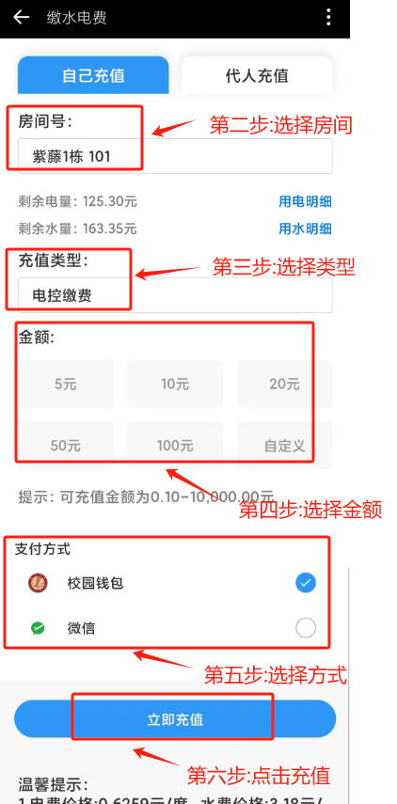Choose the 5元 amount option

pos(66,384)
